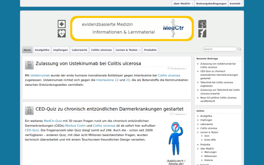Click the stethoscope icon beside the banner

point(202,24)
